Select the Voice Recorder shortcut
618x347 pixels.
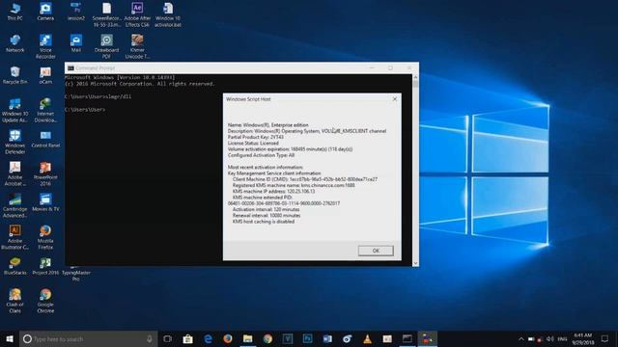(x=45, y=46)
